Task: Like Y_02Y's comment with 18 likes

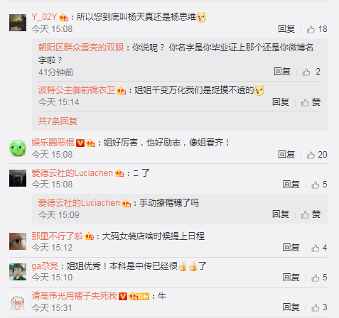Action: (x=316, y=29)
